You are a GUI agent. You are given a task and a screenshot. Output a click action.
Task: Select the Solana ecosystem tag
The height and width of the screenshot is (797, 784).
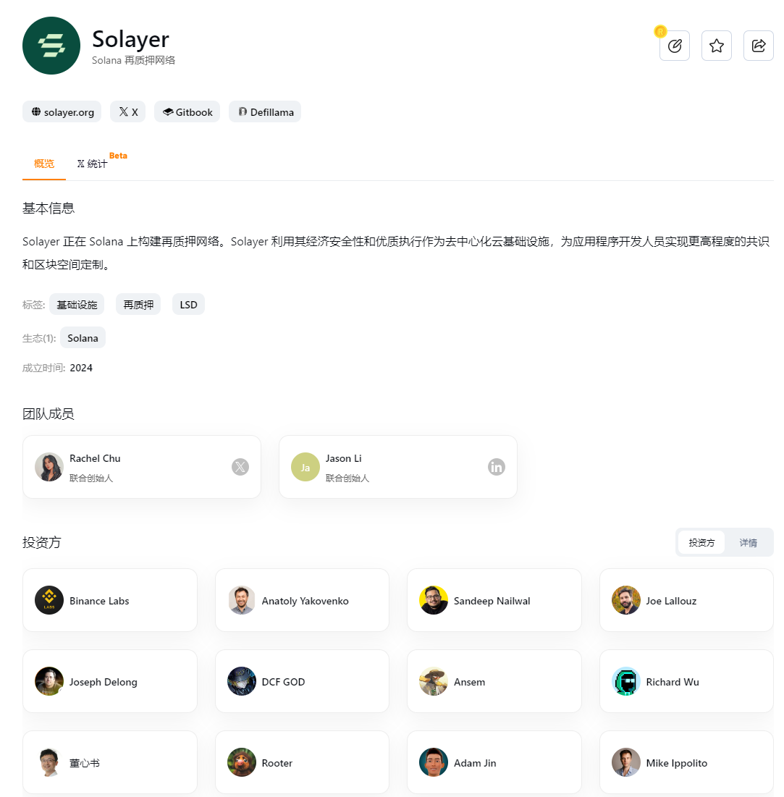click(83, 338)
